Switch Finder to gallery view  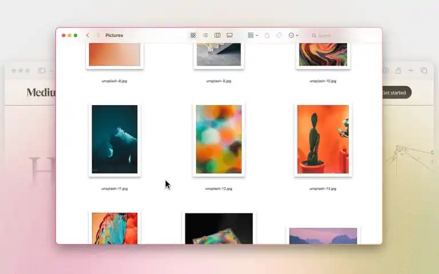click(230, 35)
